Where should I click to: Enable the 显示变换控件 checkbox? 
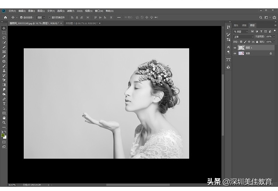point(50,17)
